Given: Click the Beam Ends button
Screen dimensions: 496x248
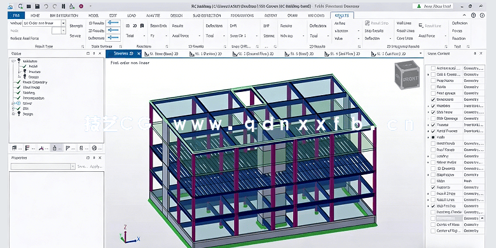Looking at the screenshot, I should [x=158, y=26].
